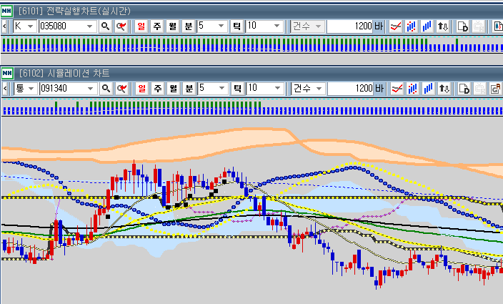This screenshot has width=503, height=304.
Task: Click the 1200 count field in 시뮬레이션 차트
Action: [x=352, y=89]
